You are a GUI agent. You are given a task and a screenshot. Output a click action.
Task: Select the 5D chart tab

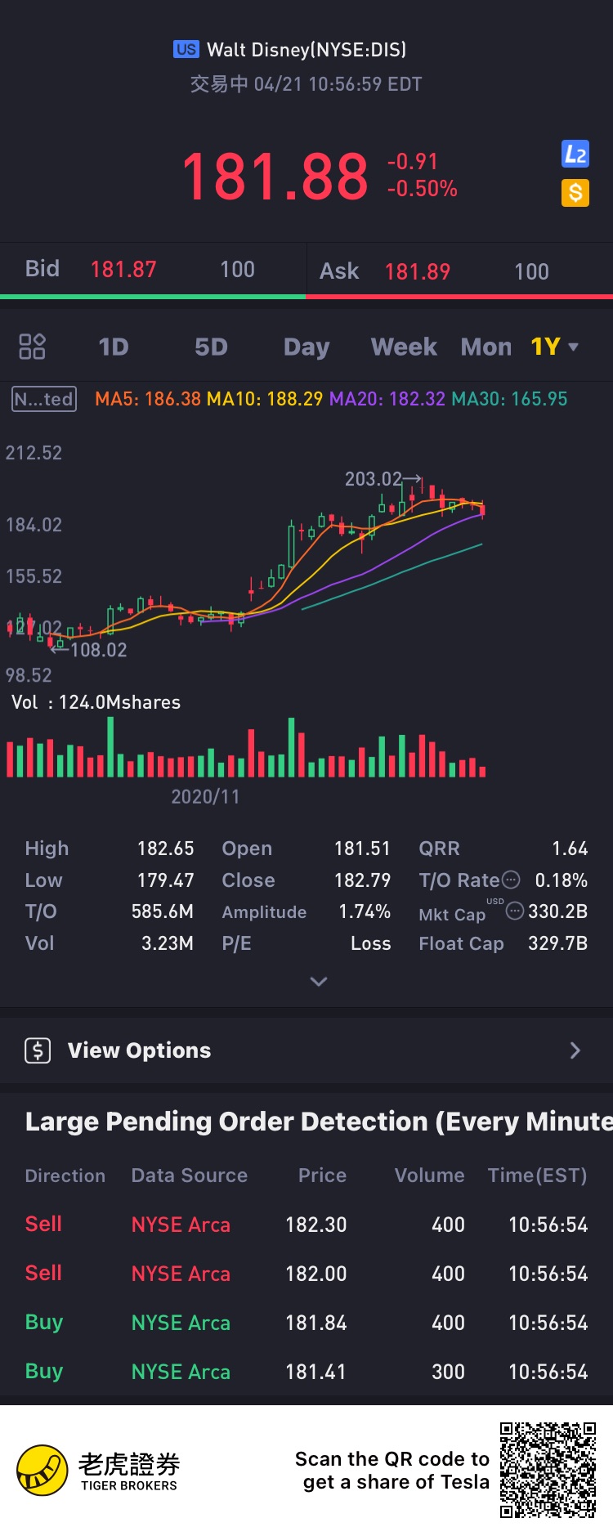pyautogui.click(x=211, y=347)
